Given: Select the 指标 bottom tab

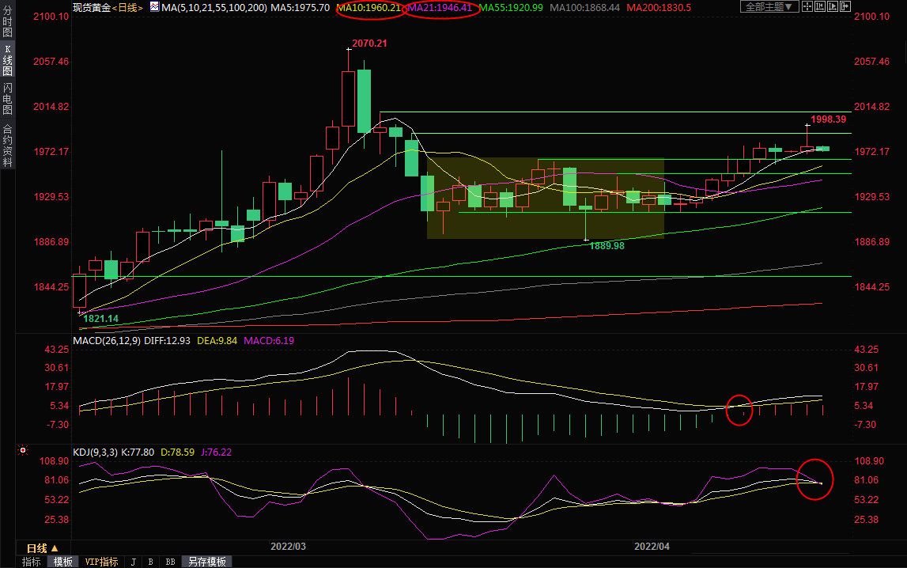Looking at the screenshot, I should point(32,562).
